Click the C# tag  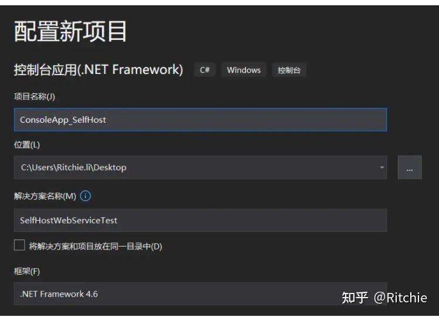click(x=205, y=70)
